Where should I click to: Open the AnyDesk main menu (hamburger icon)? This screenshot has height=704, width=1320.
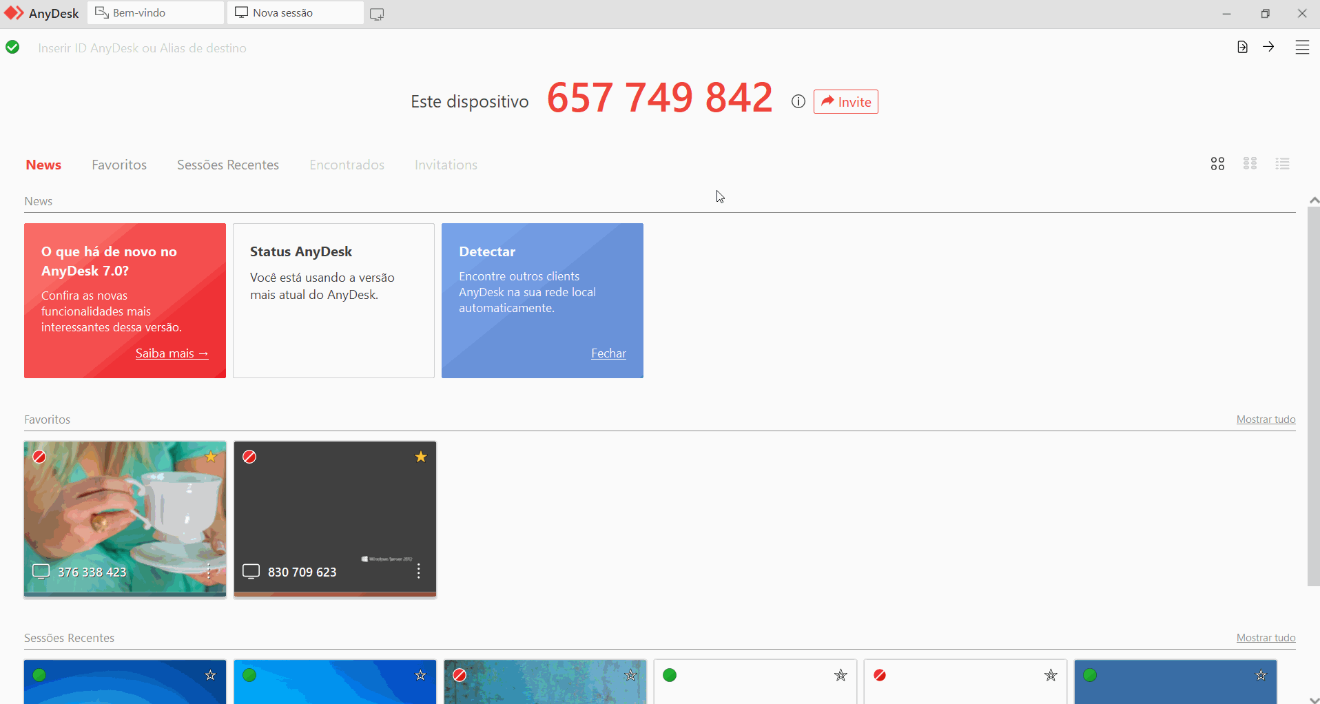click(1302, 47)
